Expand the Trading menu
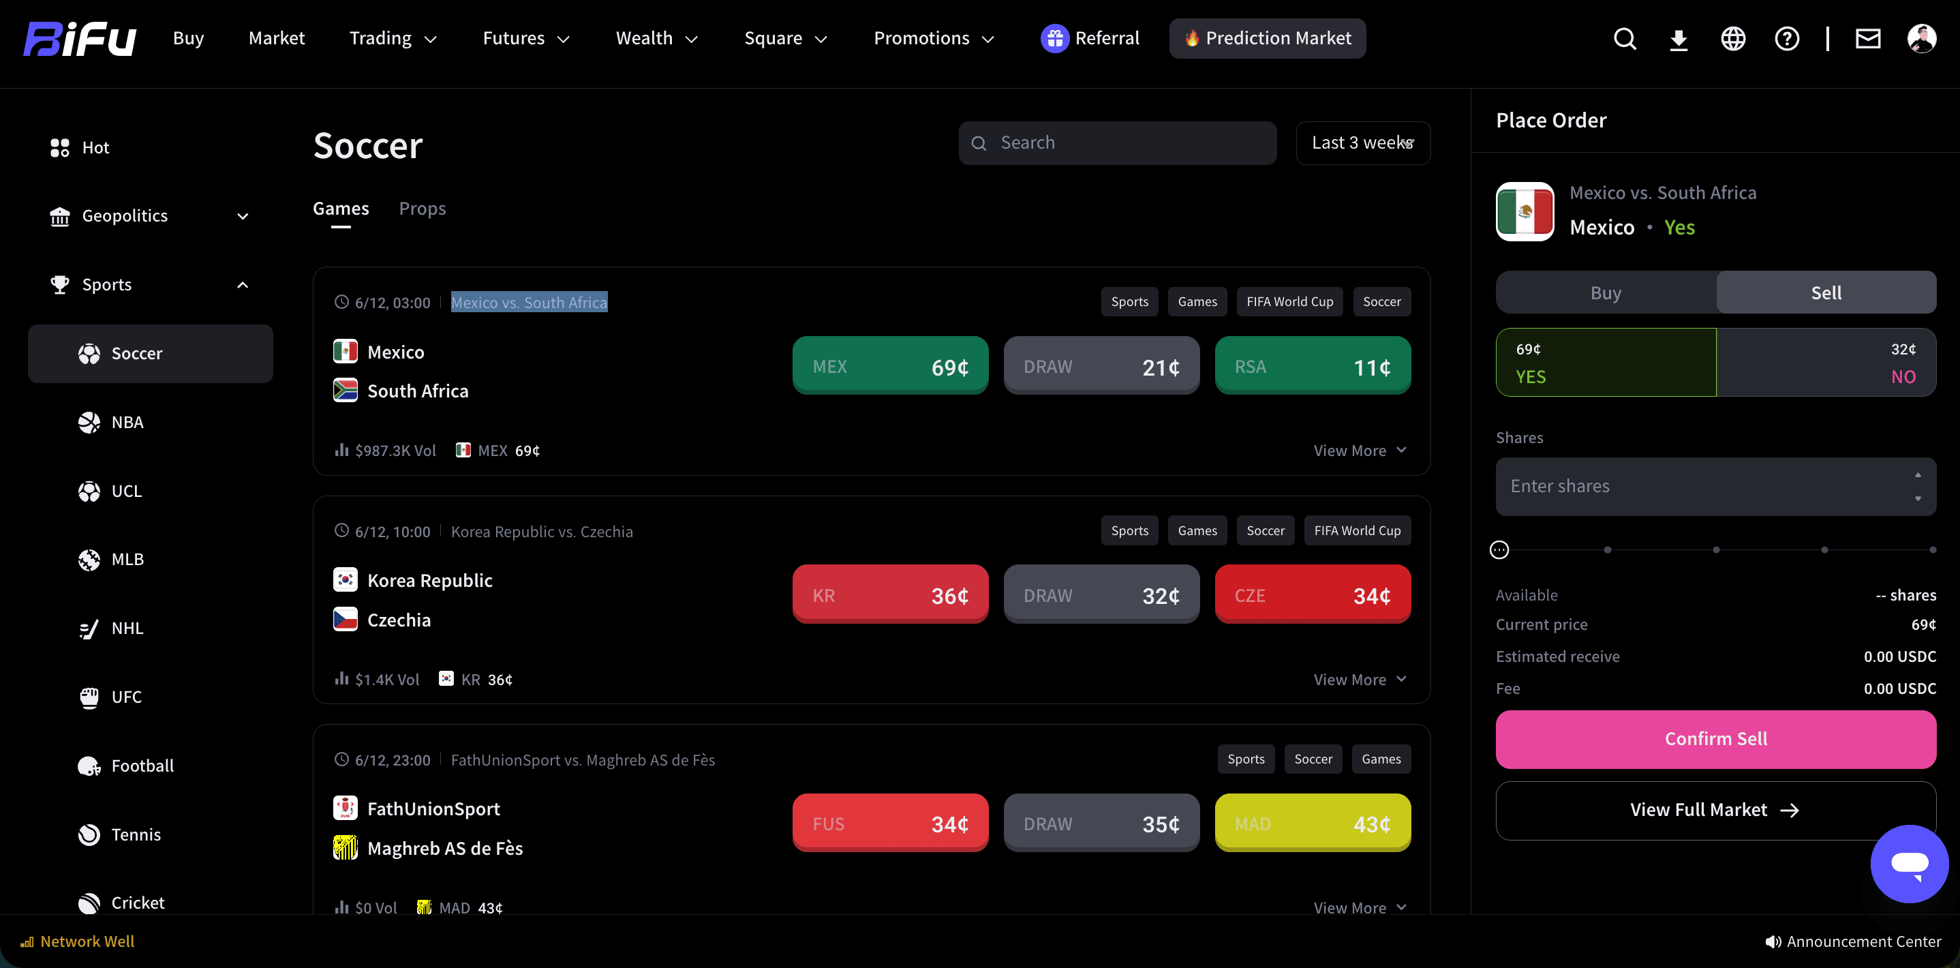This screenshot has height=968, width=1960. click(393, 38)
